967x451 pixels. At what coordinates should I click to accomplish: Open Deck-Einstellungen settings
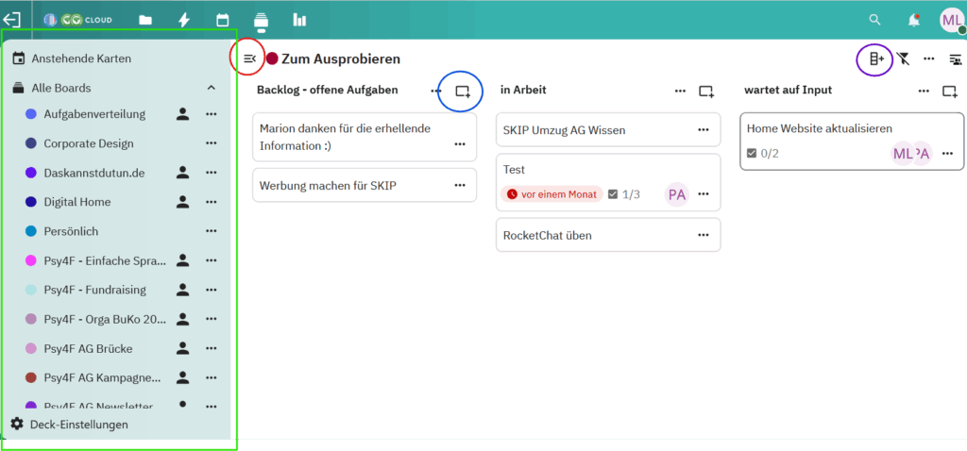click(x=78, y=425)
